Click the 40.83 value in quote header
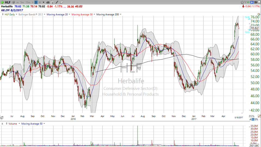Screen dimensions: 261x147 [79, 6]
